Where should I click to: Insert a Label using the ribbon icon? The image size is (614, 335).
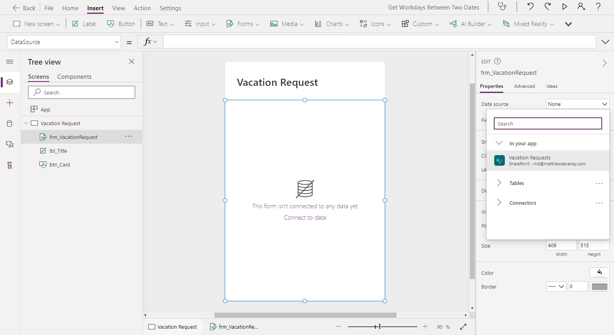(x=84, y=24)
